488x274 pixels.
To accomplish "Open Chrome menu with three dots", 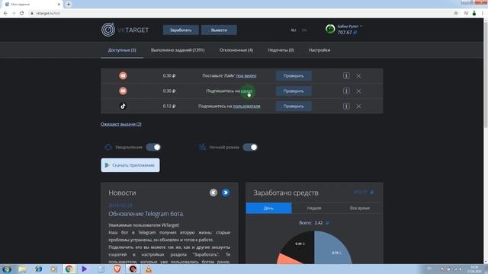I will 483,13.
